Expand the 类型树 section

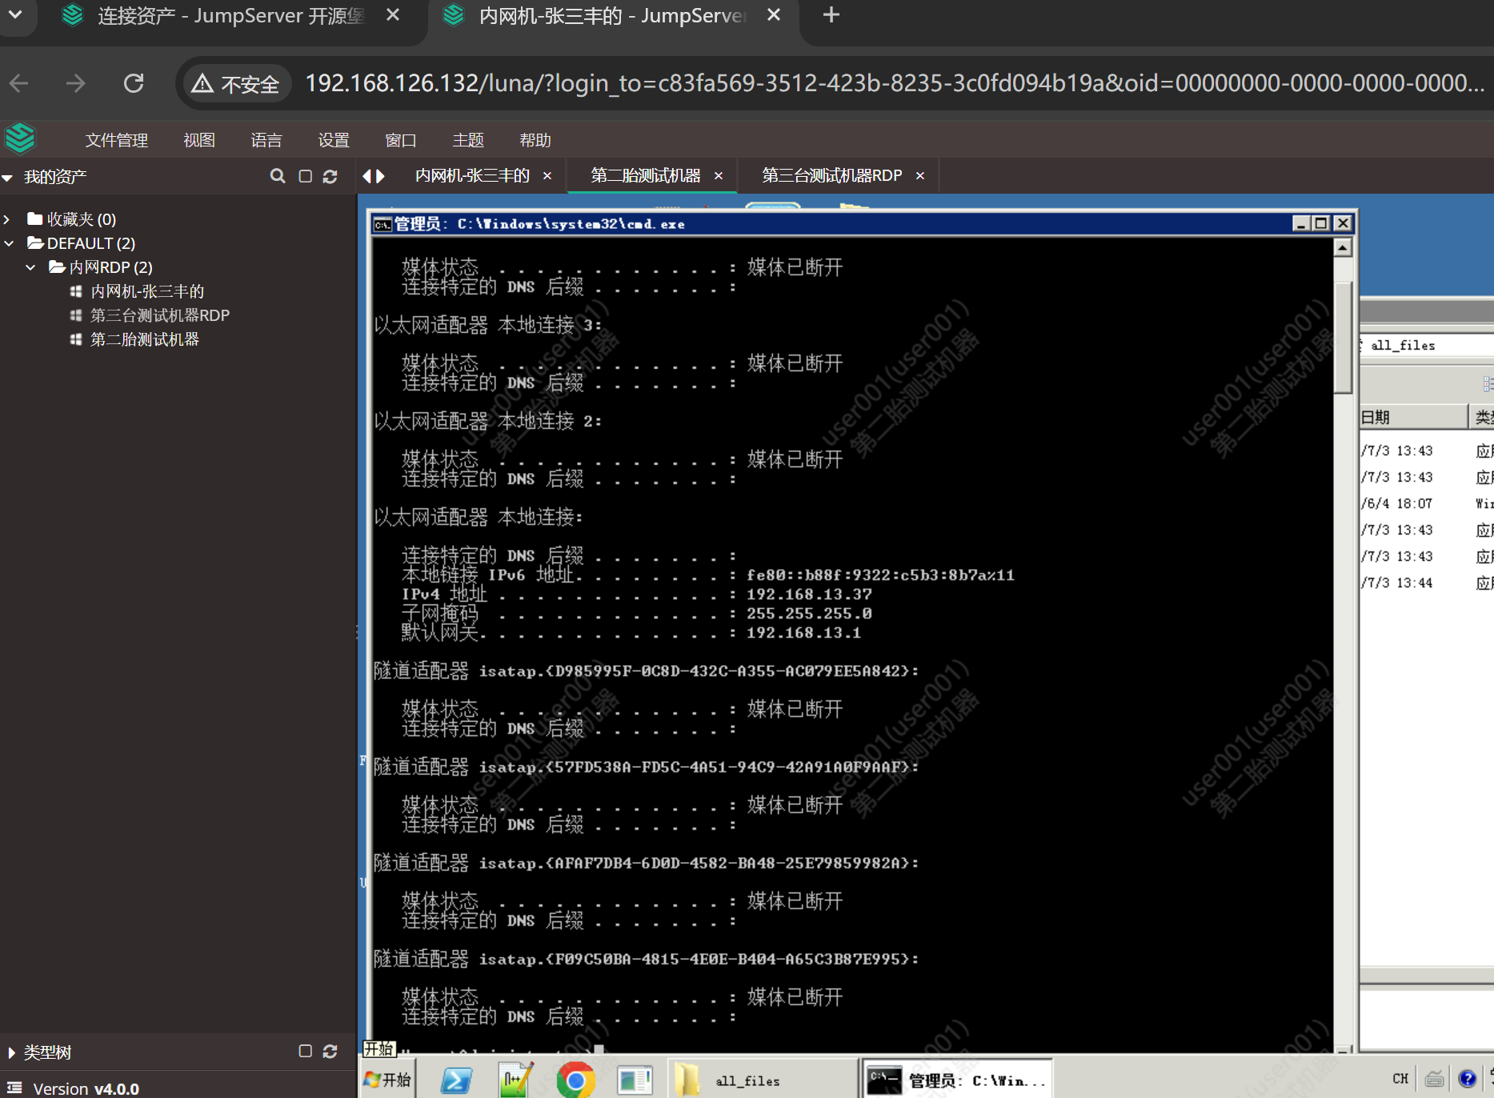point(11,1052)
